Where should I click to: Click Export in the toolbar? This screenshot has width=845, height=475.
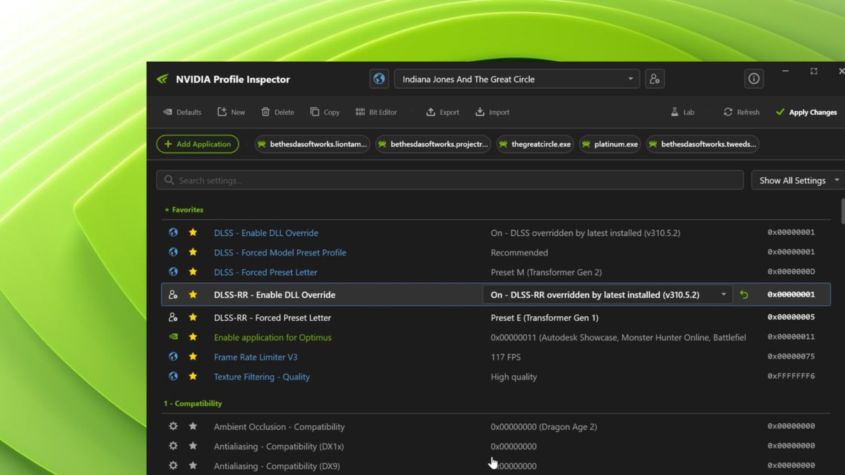(x=442, y=112)
